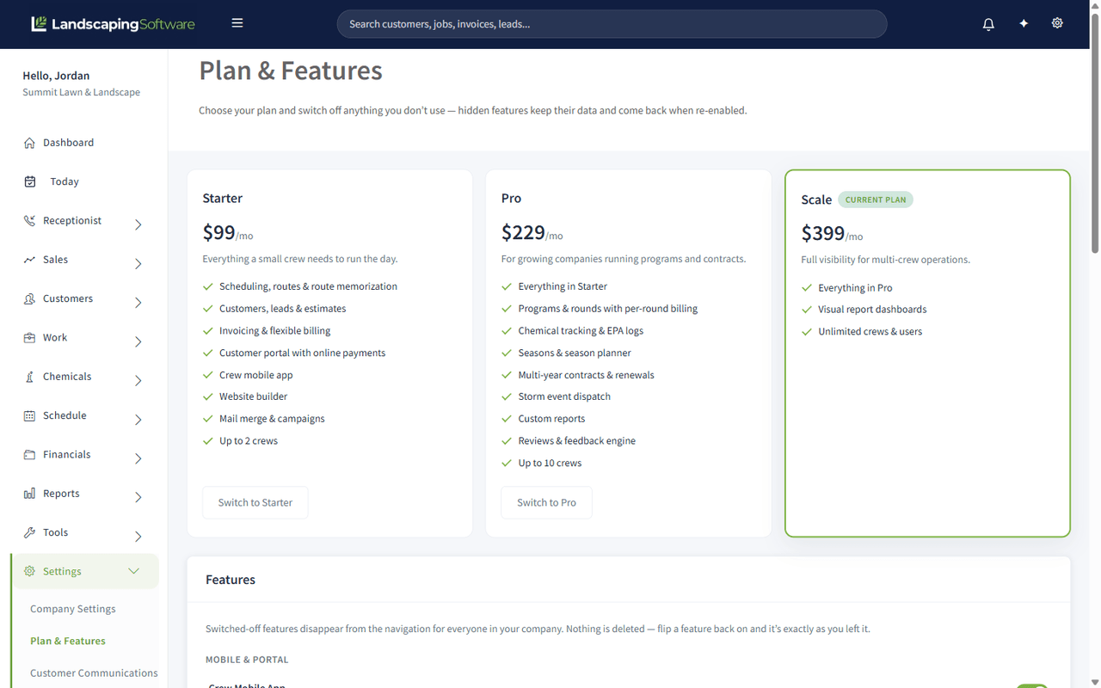Click the Settings gear icon in sidebar
1101x688 pixels.
(x=29, y=571)
